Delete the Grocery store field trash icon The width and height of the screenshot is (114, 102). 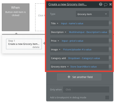[x=110, y=66]
